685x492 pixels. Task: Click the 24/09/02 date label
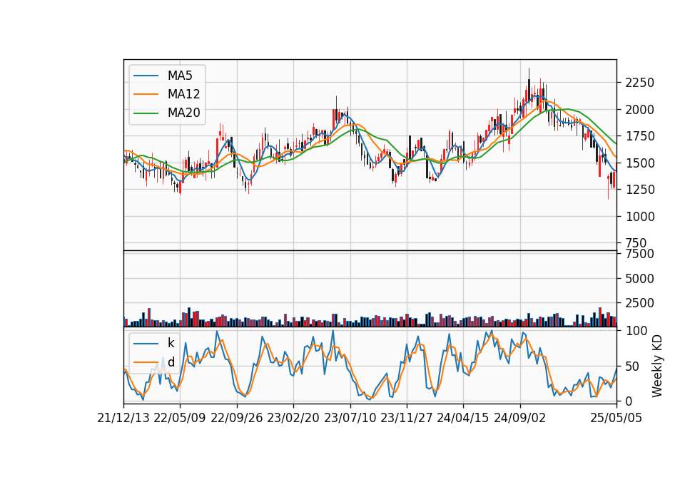520,419
